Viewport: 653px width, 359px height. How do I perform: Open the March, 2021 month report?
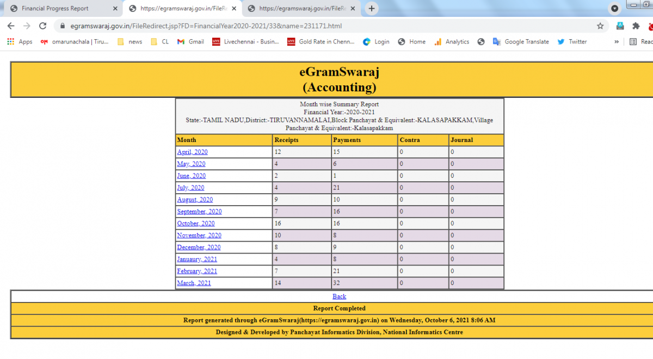194,283
